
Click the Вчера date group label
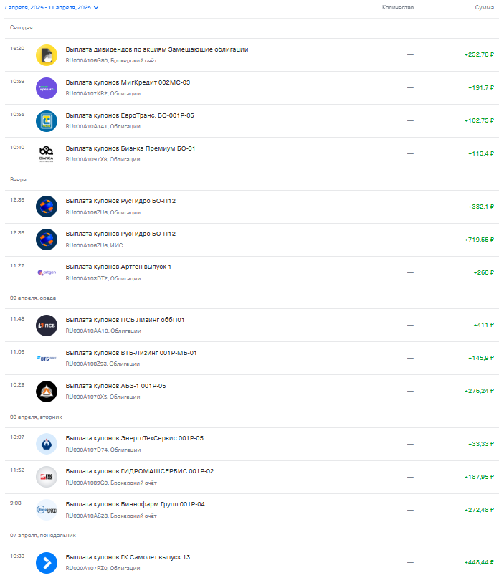coord(18,179)
